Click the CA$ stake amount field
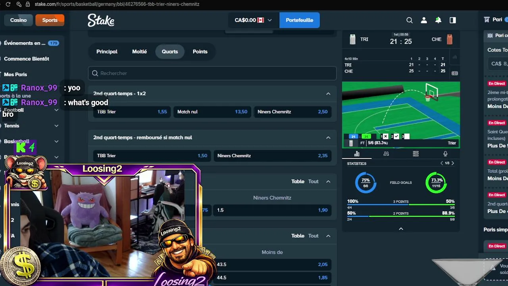 (498, 64)
